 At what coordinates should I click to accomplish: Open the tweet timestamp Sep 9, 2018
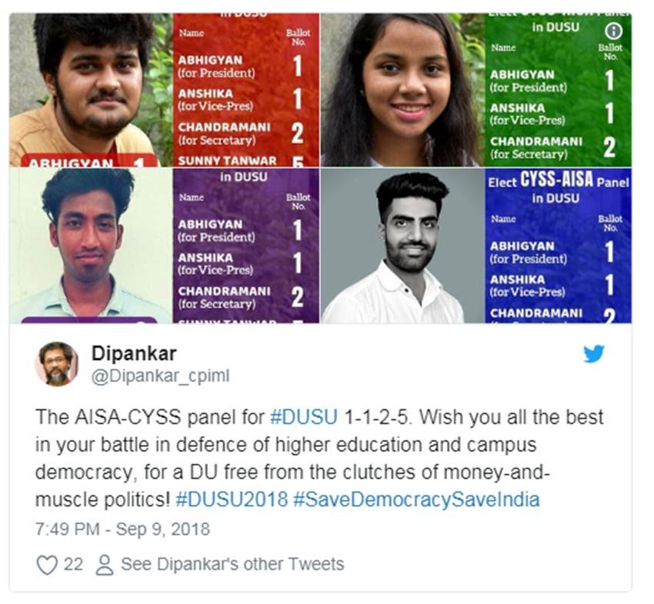pyautogui.click(x=122, y=529)
